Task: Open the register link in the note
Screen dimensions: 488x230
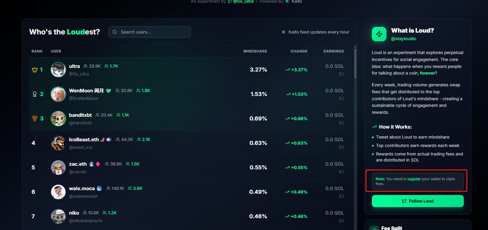Action: tap(414, 179)
